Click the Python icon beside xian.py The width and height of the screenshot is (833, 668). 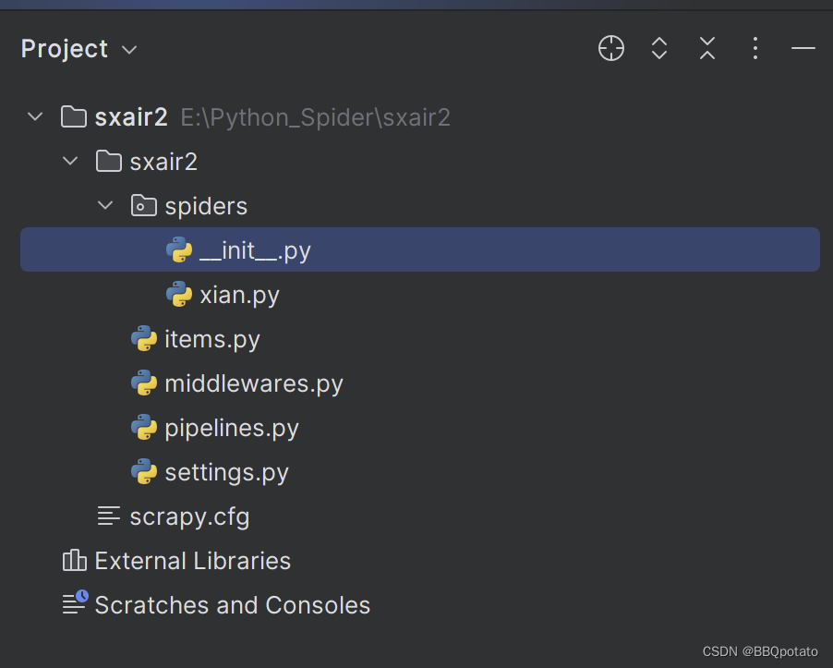[178, 295]
